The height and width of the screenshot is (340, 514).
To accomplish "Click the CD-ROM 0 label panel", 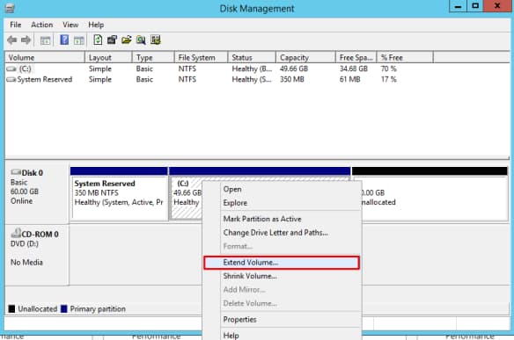I will pos(37,254).
